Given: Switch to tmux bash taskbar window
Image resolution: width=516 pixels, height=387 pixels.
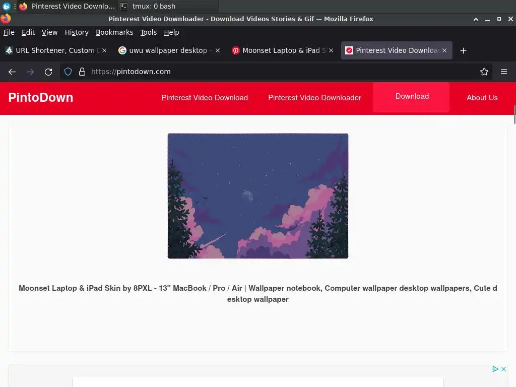Looking at the screenshot, I should (x=168, y=6).
